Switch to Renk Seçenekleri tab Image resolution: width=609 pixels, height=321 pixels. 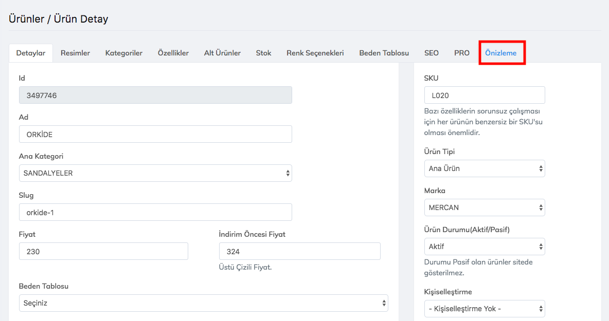click(315, 53)
